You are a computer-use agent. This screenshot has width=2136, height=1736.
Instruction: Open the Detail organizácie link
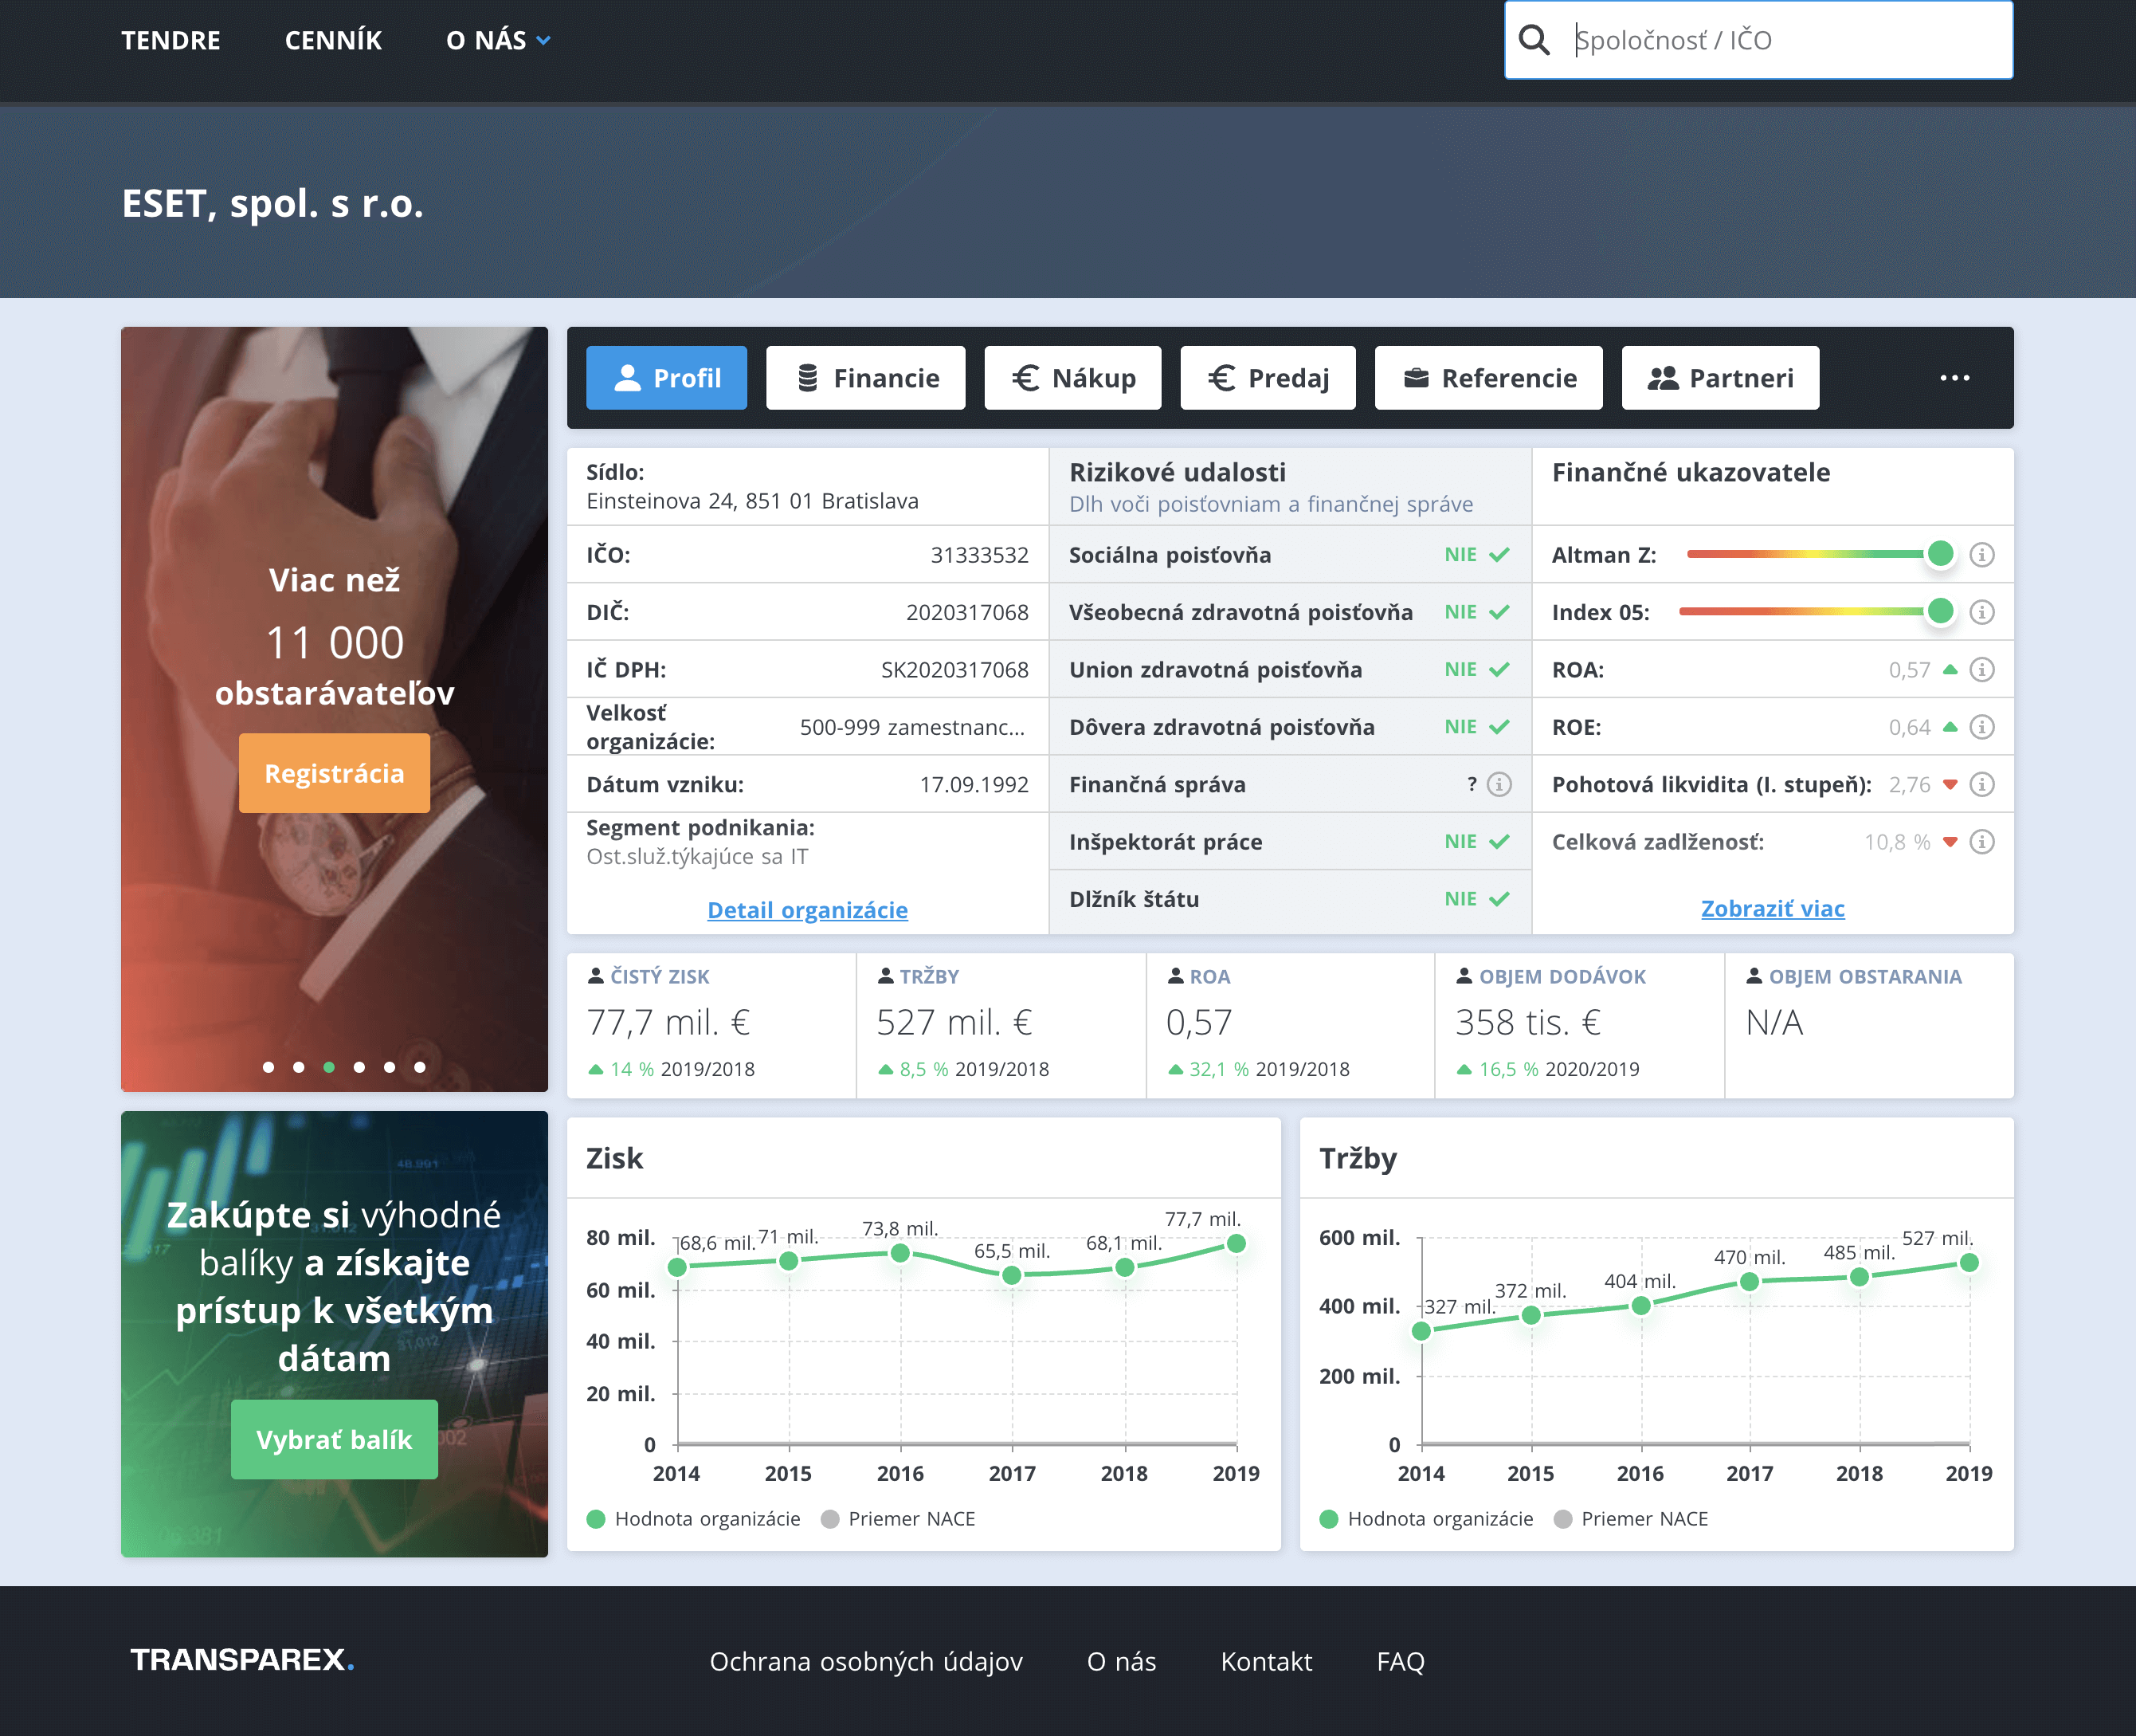[x=808, y=910]
